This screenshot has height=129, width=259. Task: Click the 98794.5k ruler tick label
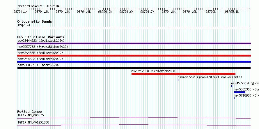(x=105, y=12)
